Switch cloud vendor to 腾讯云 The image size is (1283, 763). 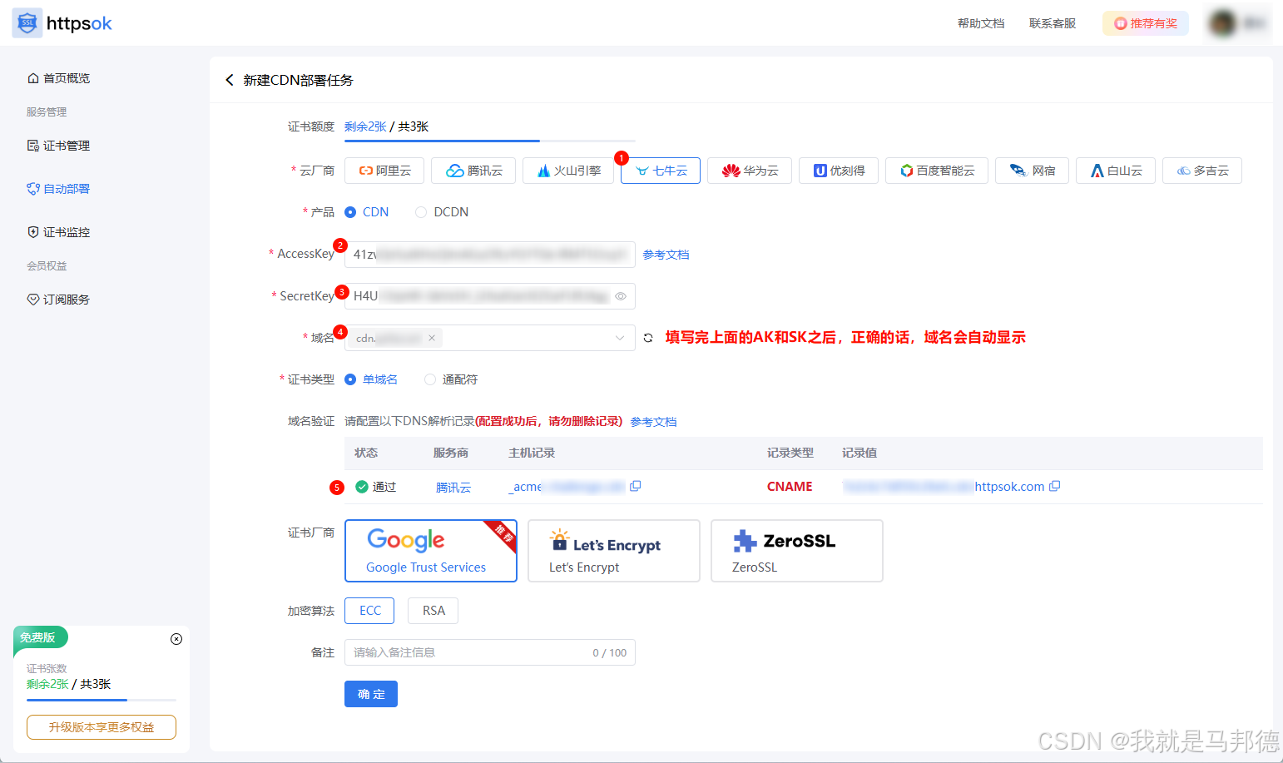tap(473, 170)
